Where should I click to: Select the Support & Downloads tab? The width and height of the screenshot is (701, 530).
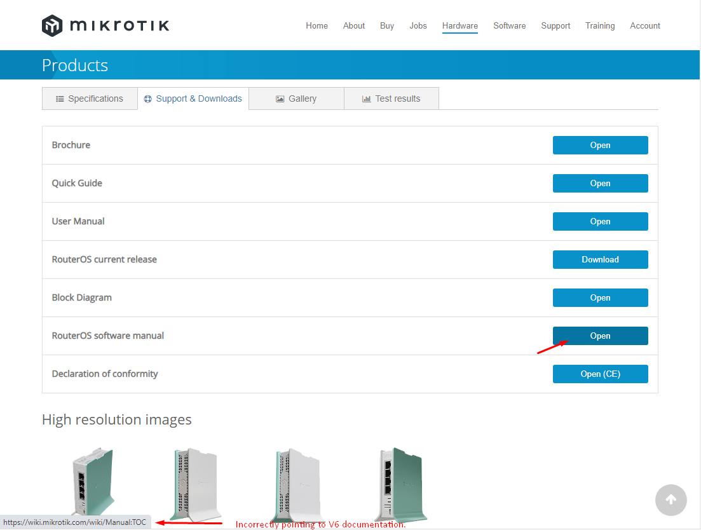click(193, 99)
